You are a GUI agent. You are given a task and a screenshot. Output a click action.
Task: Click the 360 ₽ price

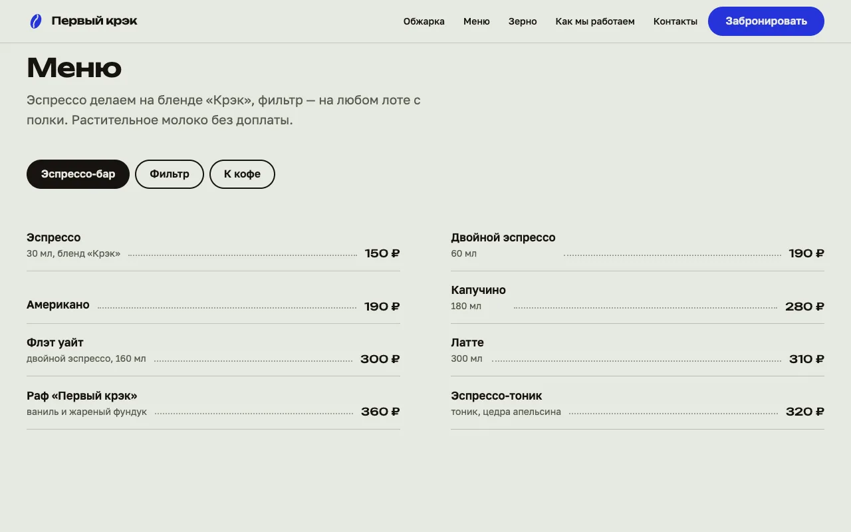[x=380, y=412]
